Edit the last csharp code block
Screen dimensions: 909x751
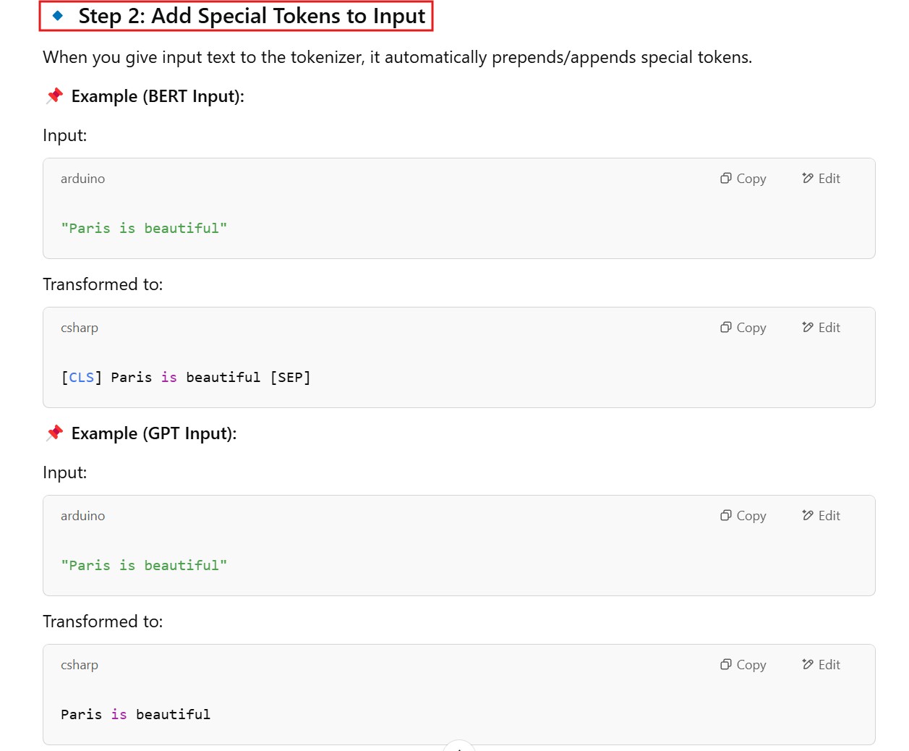[x=821, y=665]
